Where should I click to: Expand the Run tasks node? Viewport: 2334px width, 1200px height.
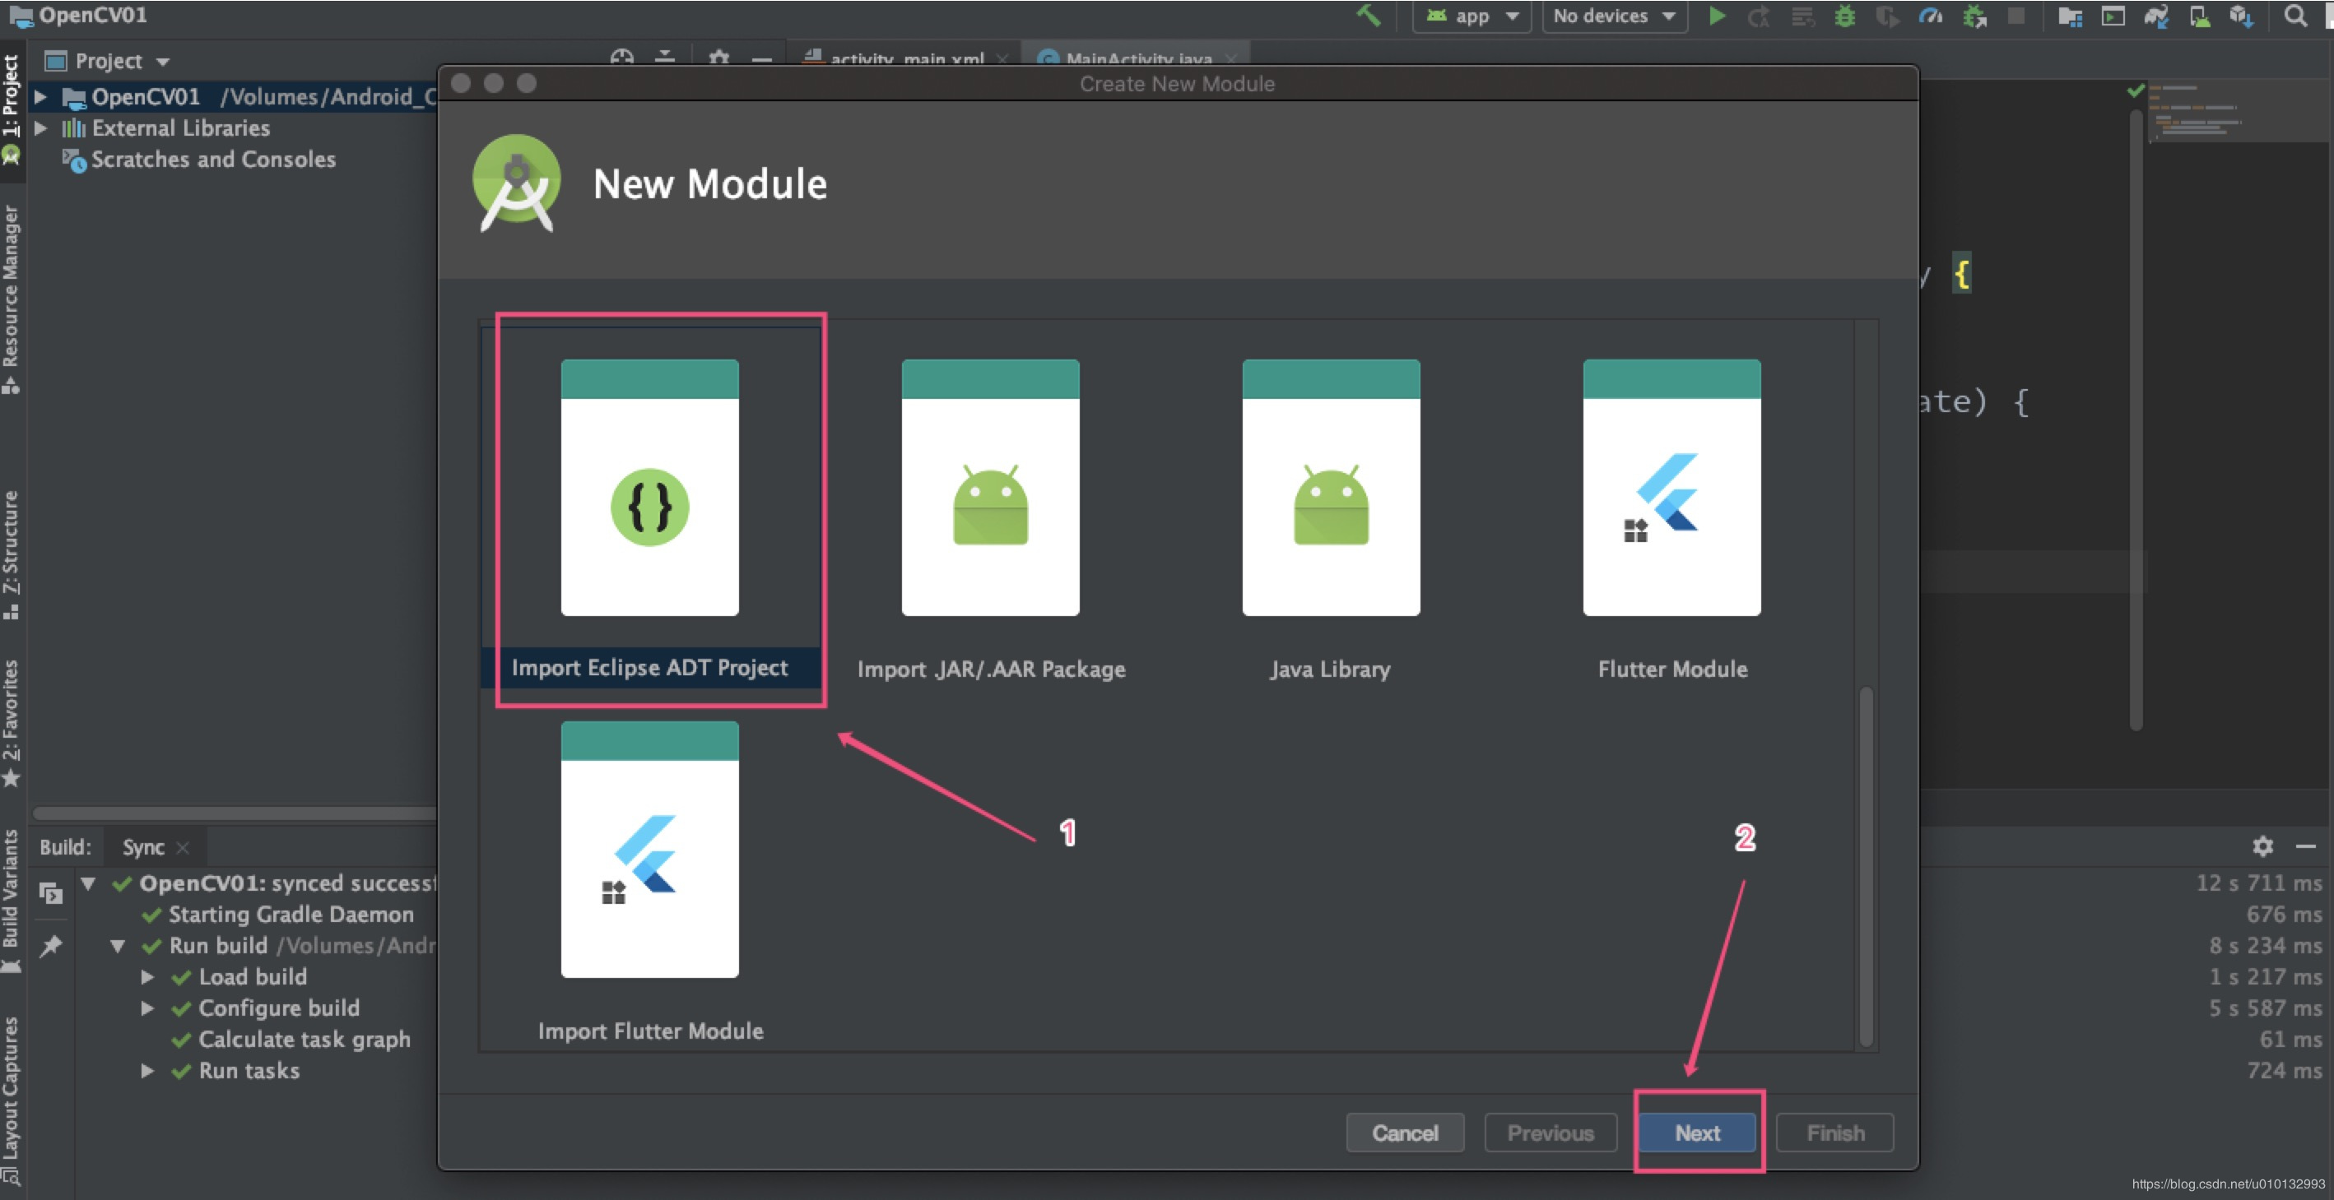[x=147, y=1071]
